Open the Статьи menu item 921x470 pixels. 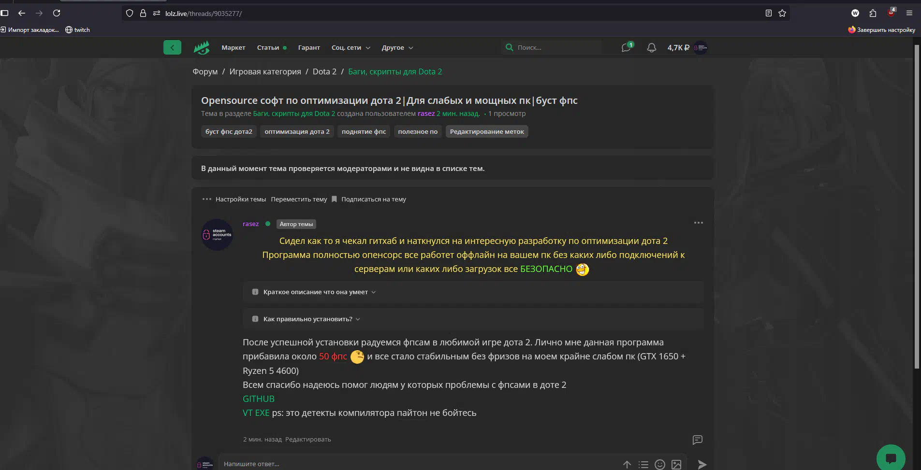click(x=268, y=47)
